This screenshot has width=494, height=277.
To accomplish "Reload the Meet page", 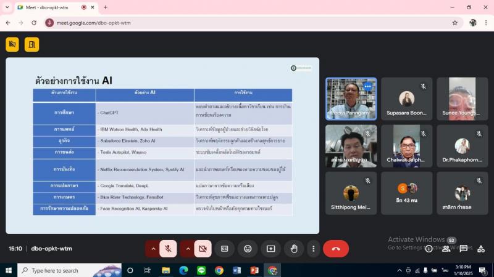I will [34, 23].
